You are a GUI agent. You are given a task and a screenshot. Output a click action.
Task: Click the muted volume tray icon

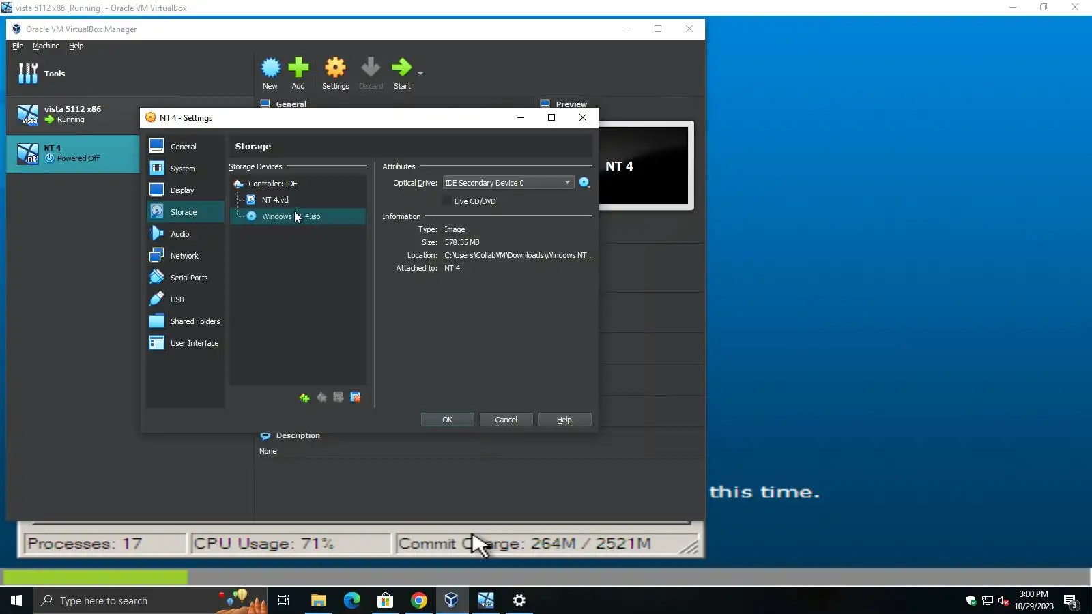tap(1003, 601)
